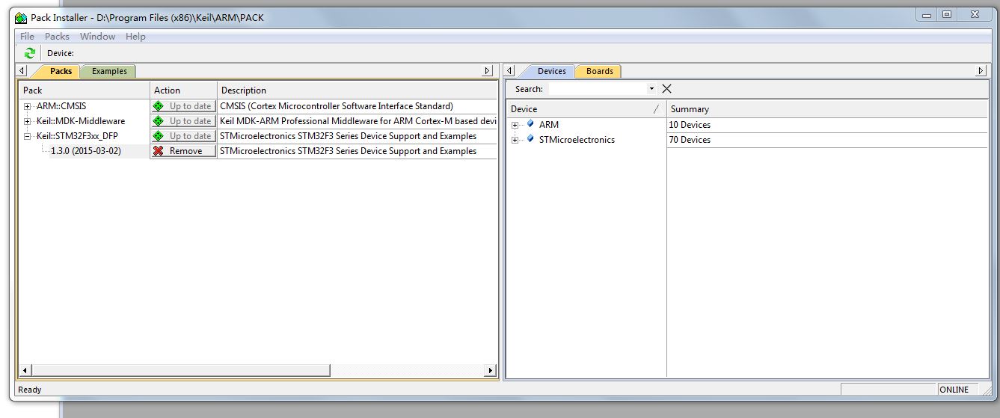Click the blue ARM vendor icon

(530, 124)
